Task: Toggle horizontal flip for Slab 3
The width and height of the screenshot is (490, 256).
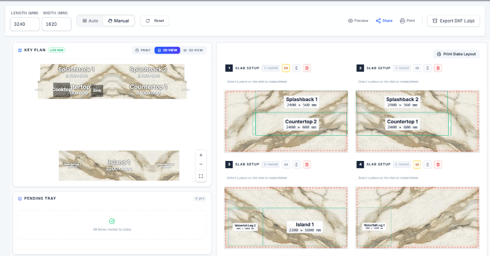Action: click(x=286, y=164)
